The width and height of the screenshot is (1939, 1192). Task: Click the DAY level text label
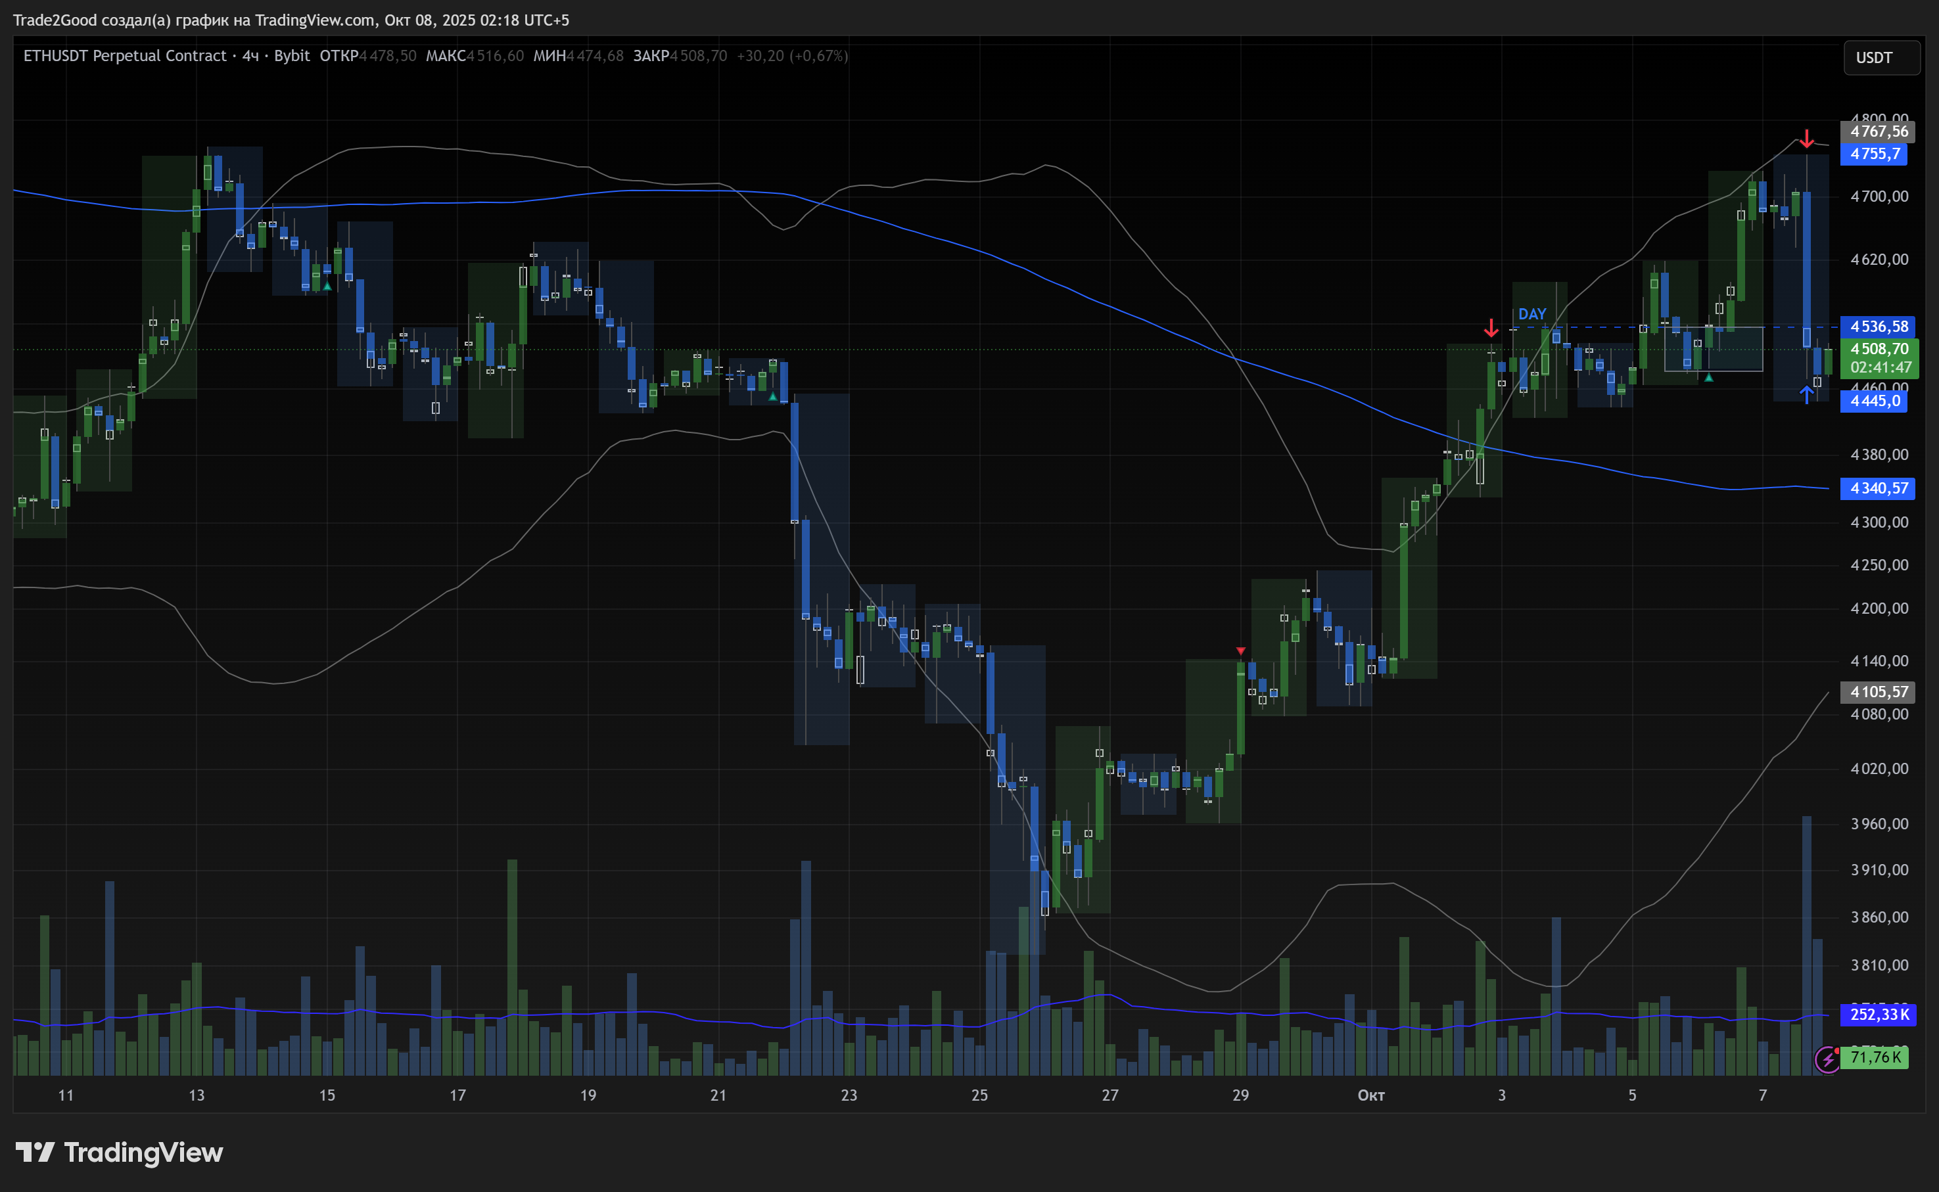[x=1531, y=313]
